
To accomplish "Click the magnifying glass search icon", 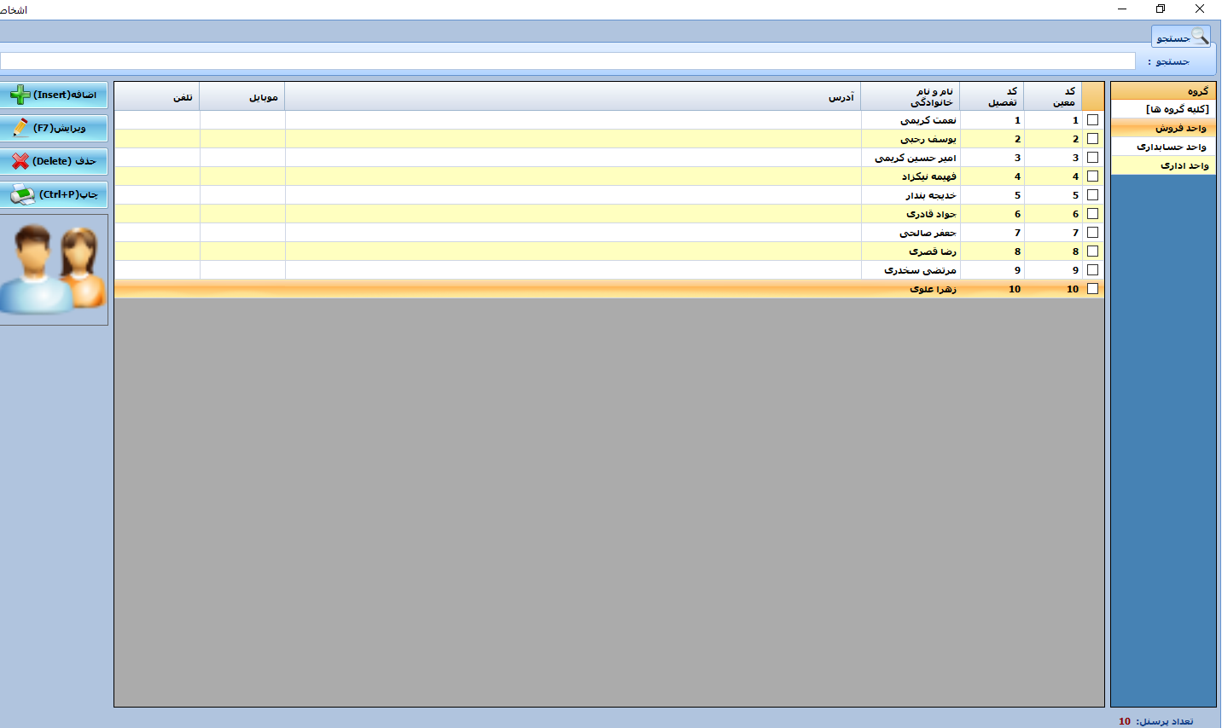I will click(1199, 37).
